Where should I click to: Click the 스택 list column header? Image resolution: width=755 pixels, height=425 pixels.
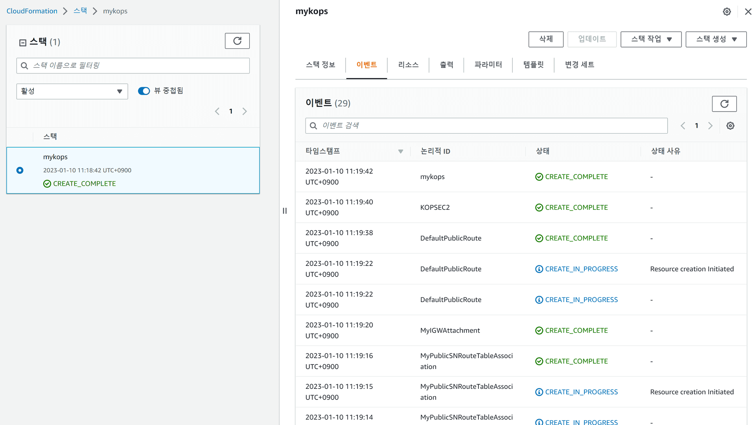pyautogui.click(x=50, y=137)
